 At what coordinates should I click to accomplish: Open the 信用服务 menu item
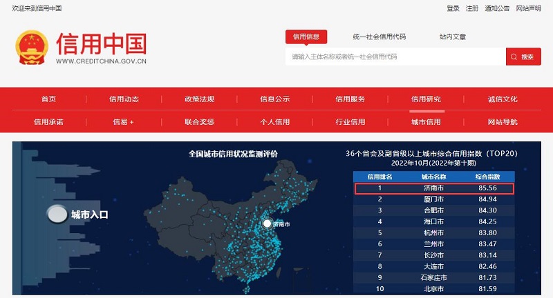tap(350, 99)
